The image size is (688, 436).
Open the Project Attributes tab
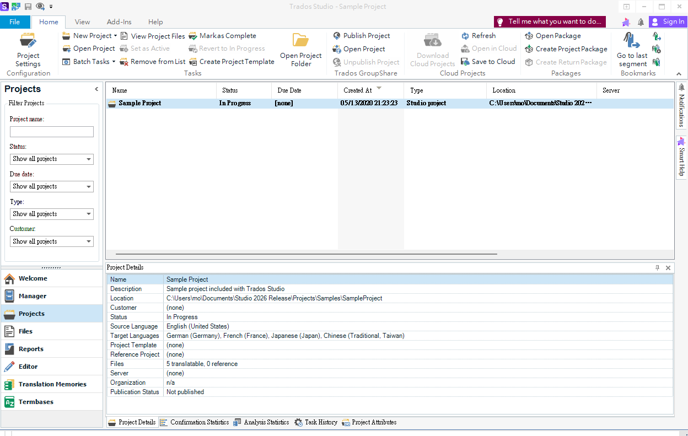click(369, 422)
